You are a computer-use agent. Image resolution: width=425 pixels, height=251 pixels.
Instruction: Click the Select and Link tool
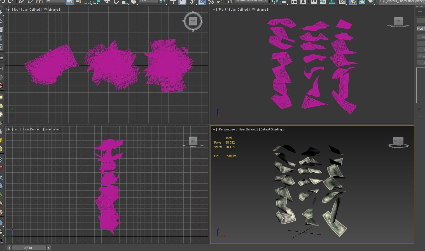tap(22, 1)
